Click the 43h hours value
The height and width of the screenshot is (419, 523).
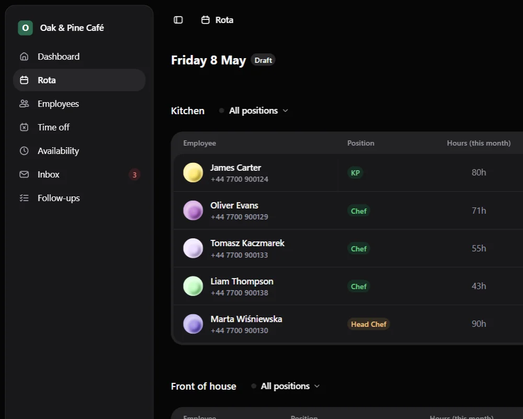coord(479,286)
